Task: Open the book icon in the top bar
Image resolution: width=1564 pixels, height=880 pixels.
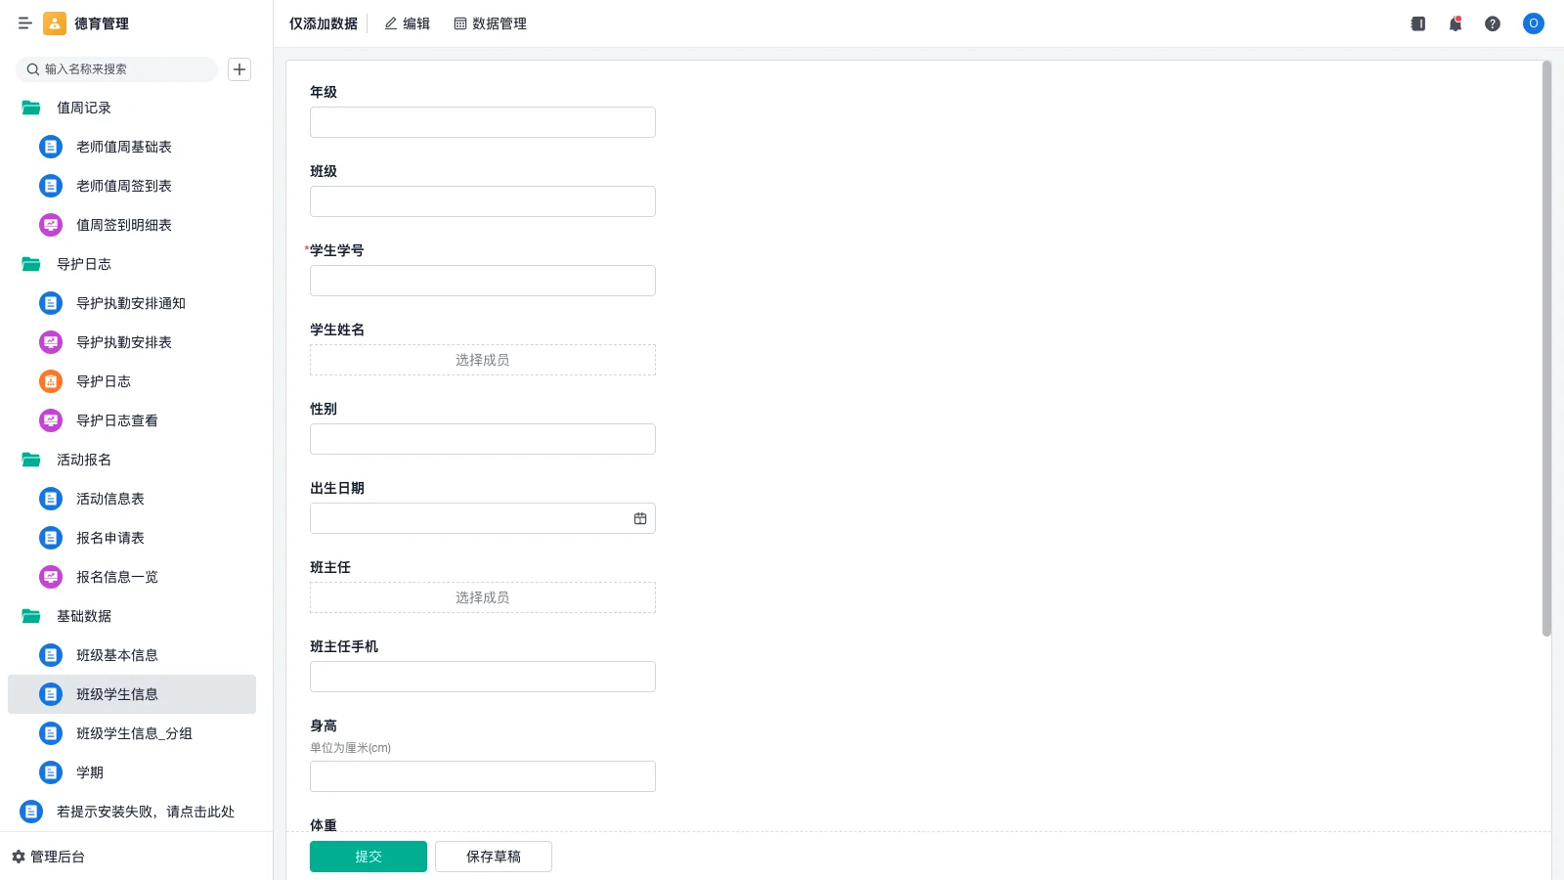Action: (x=1417, y=23)
